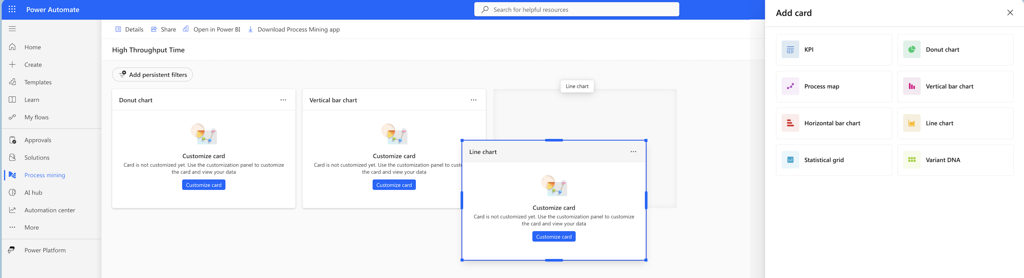Click the Donut chart icon in Add card
Viewport: 1024px width, 278px height.
click(912, 50)
